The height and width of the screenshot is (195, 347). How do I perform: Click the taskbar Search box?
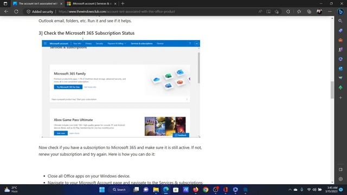pyautogui.click(x=119, y=190)
